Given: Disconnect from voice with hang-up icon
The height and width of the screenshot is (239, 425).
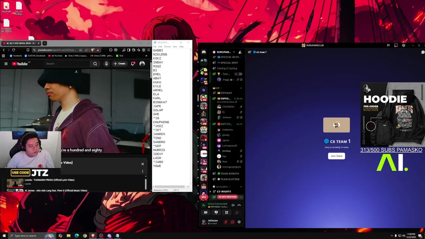Looking at the screenshot, I should coord(239,205).
